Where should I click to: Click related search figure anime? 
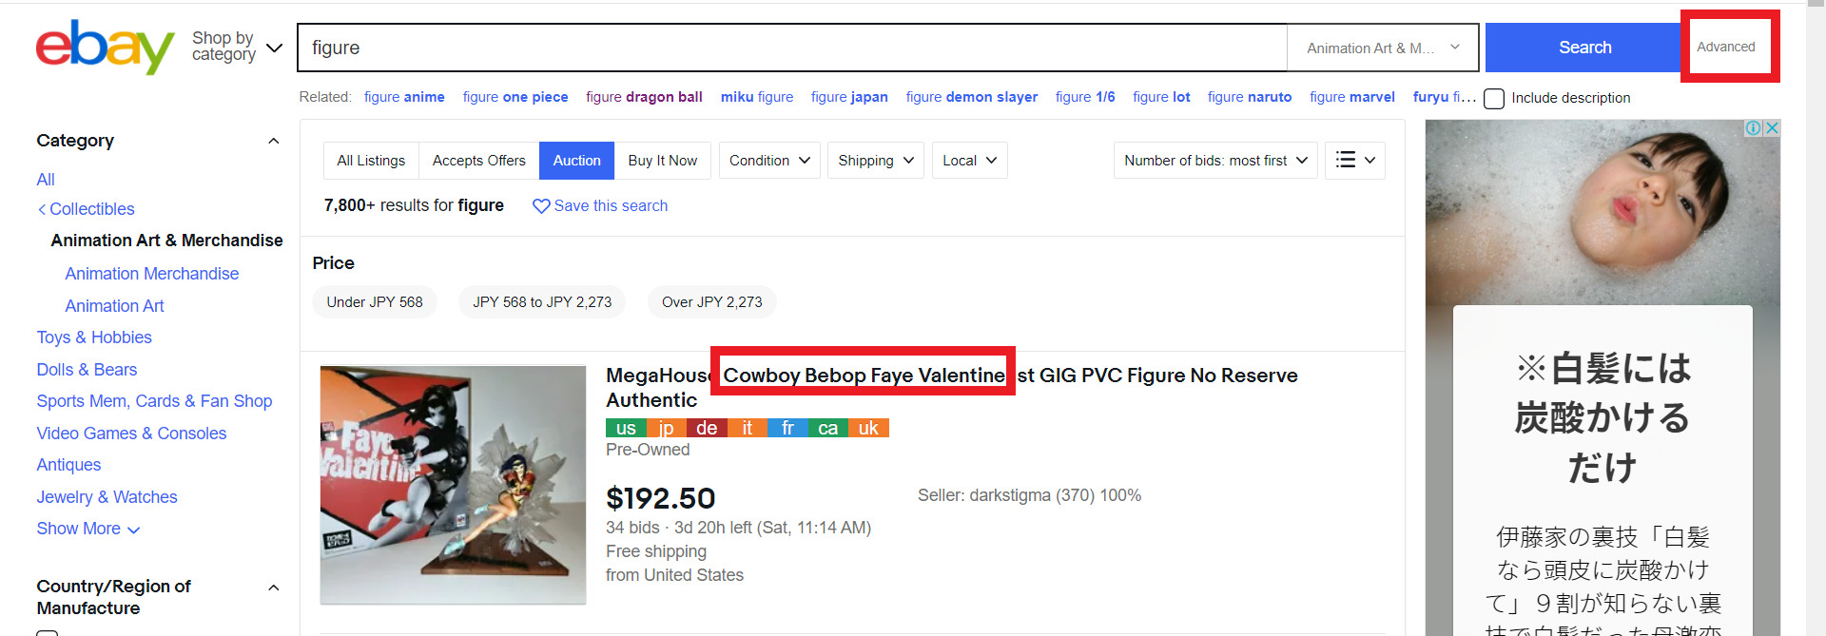(x=404, y=97)
